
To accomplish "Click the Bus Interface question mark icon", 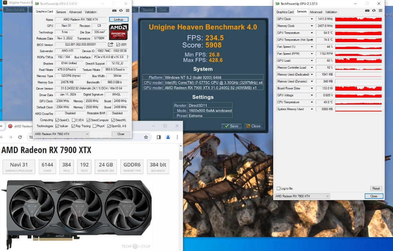I will pyautogui.click(x=127, y=57).
